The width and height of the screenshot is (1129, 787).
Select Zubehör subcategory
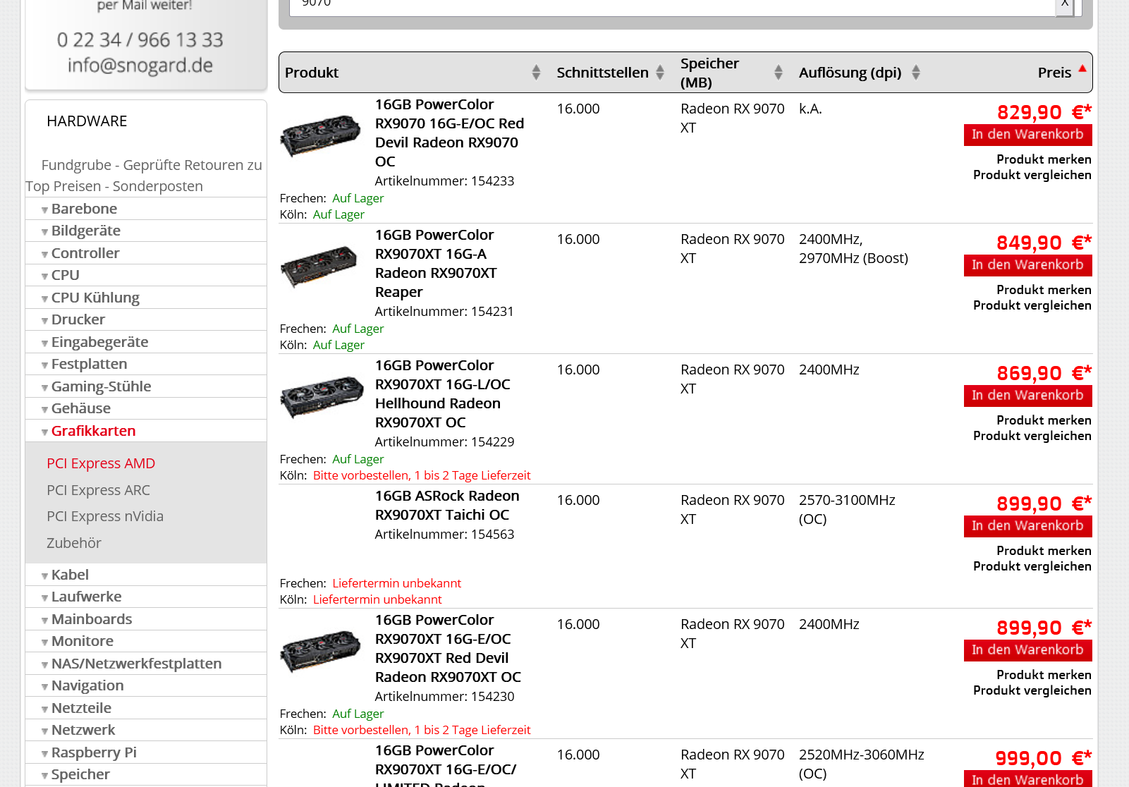(x=74, y=543)
